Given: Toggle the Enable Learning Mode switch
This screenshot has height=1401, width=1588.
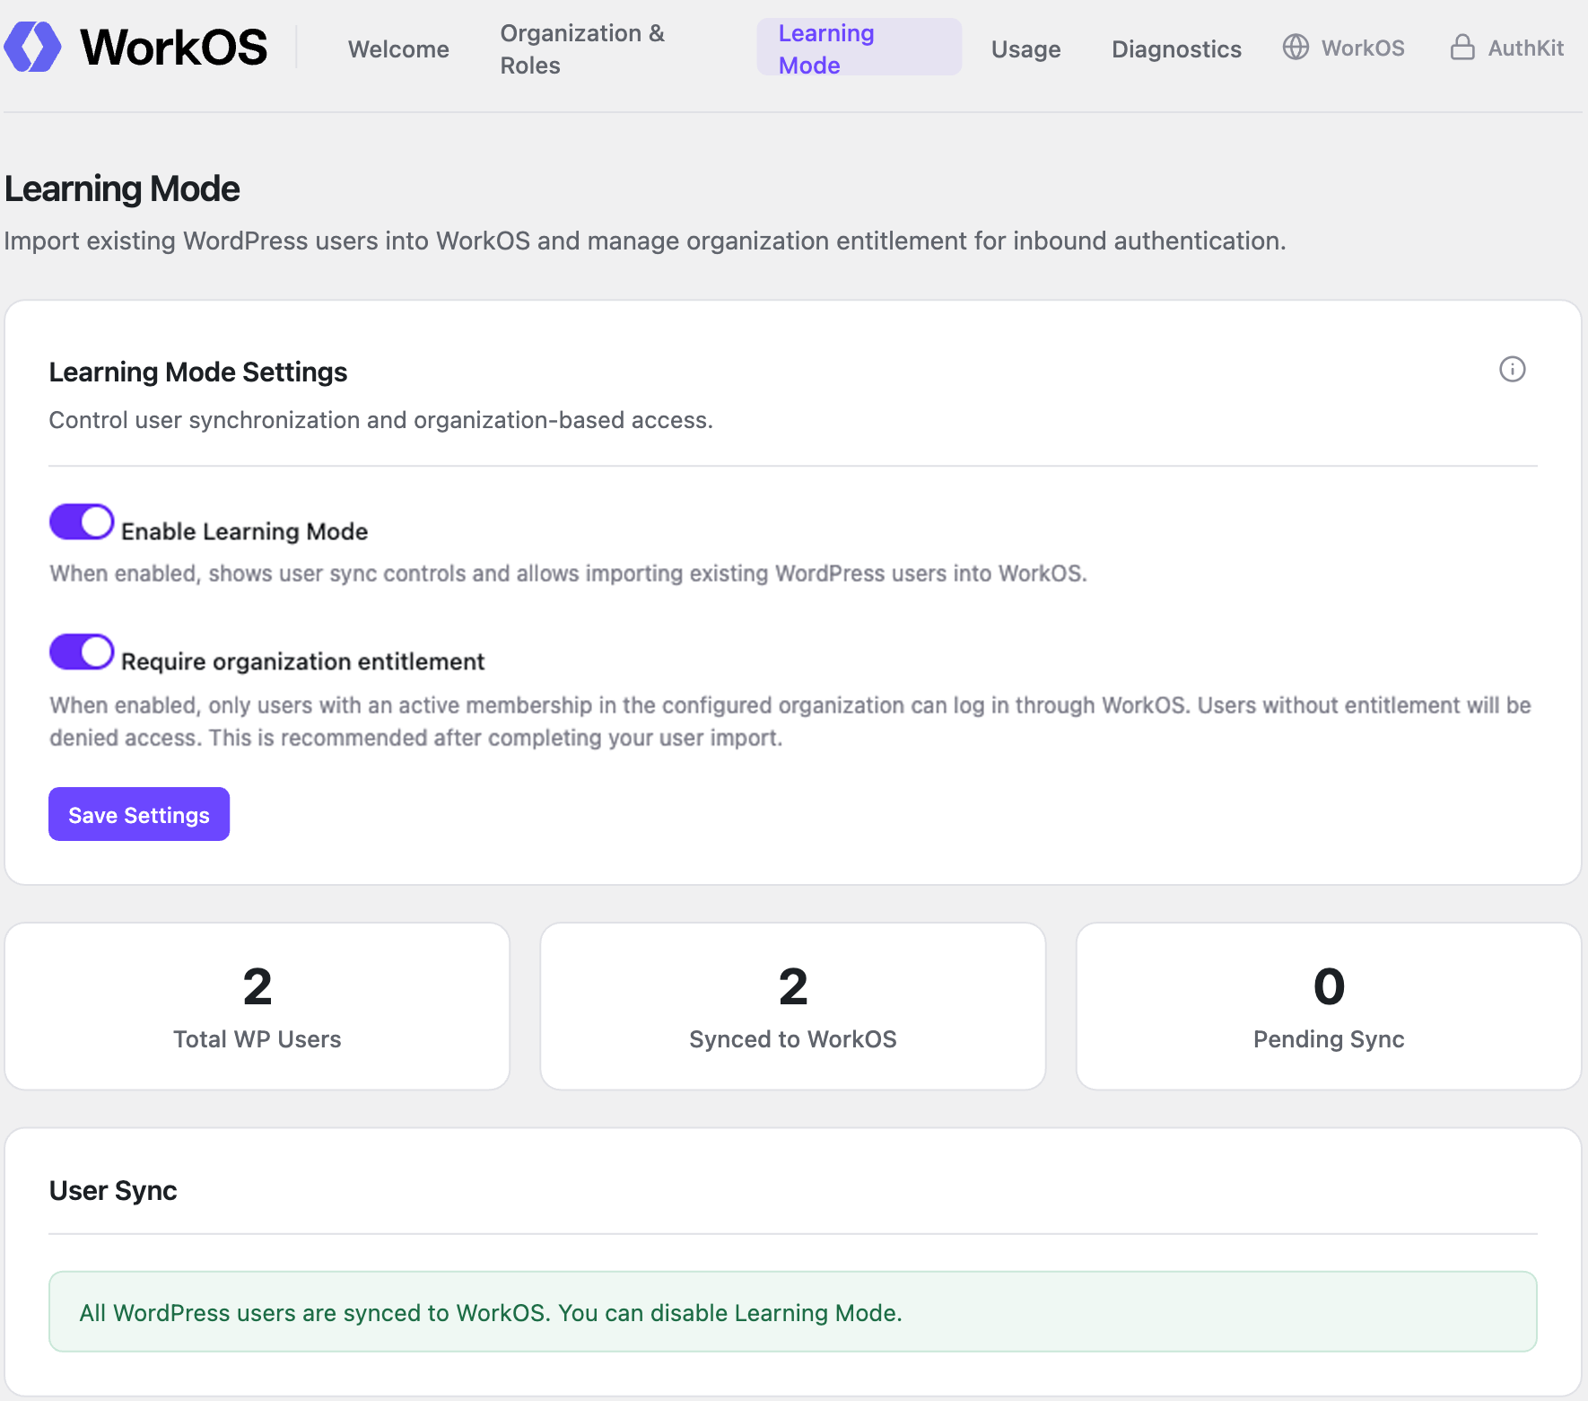Looking at the screenshot, I should (x=82, y=521).
